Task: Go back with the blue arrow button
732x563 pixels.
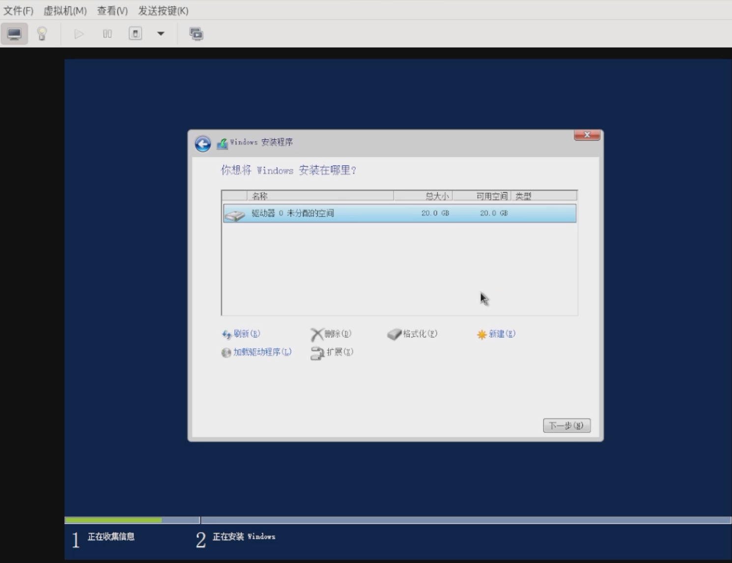Action: pos(203,144)
